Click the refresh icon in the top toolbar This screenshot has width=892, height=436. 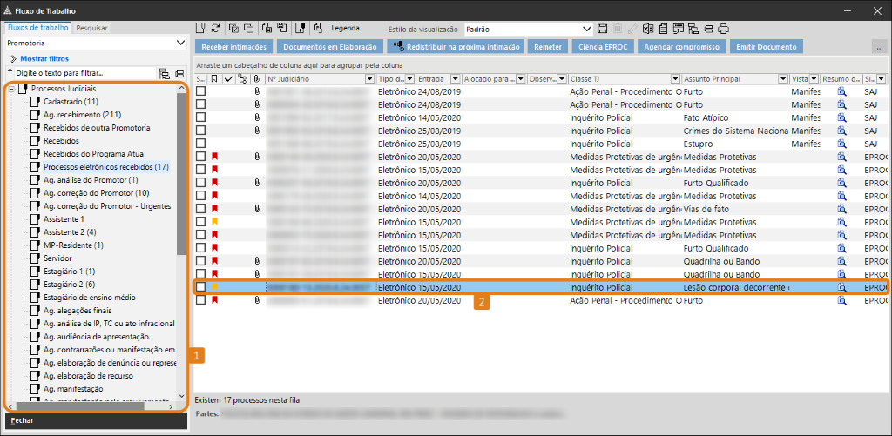click(214, 29)
